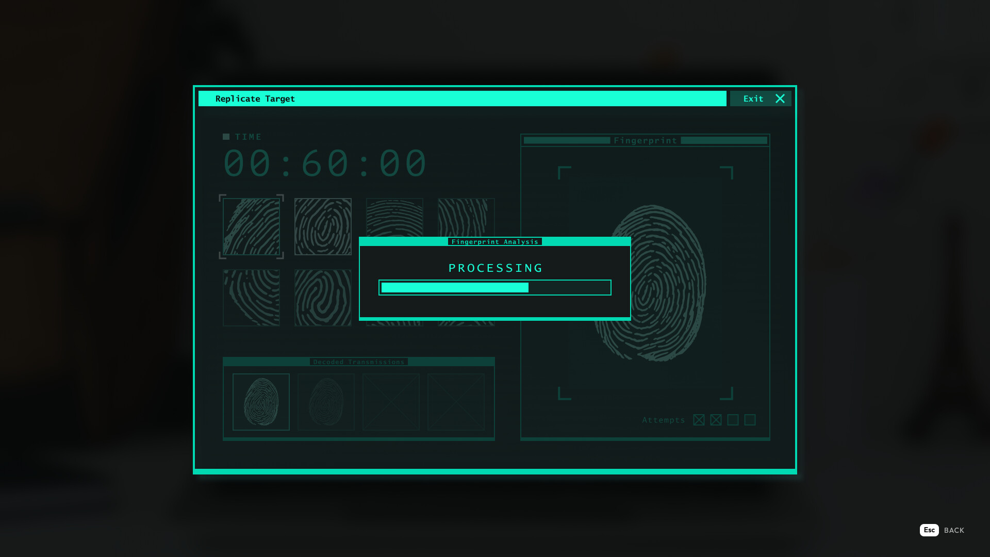Select the second fingerprint in the top row
Image resolution: width=990 pixels, height=557 pixels.
[323, 226]
